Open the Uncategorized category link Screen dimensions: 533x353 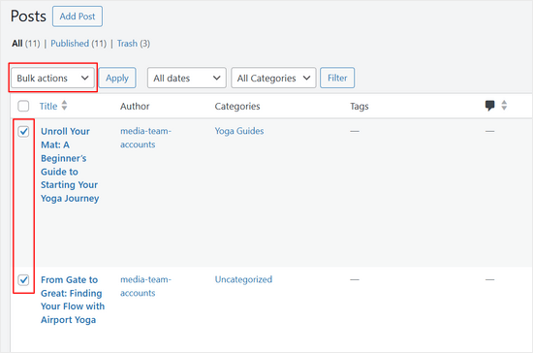(x=243, y=279)
